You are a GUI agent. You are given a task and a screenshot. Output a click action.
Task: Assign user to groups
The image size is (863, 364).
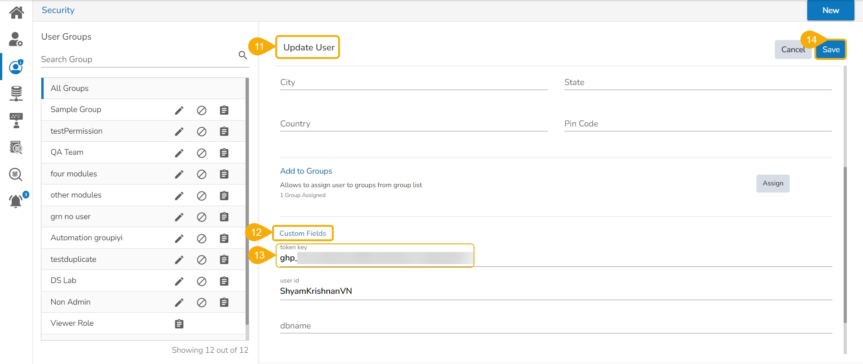tap(772, 184)
